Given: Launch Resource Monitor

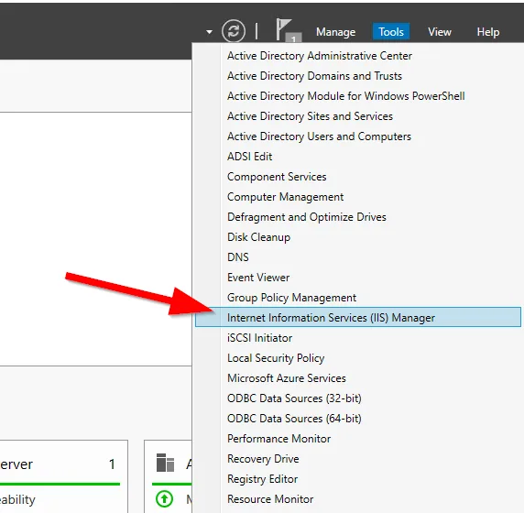Looking at the screenshot, I should coord(270,499).
